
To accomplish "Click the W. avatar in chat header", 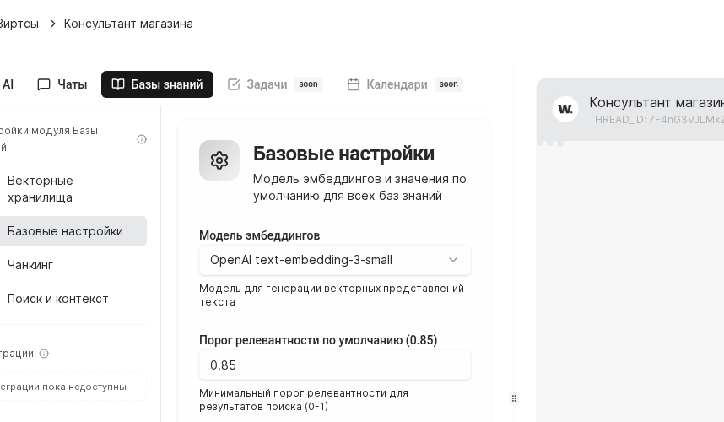I will pos(565,109).
